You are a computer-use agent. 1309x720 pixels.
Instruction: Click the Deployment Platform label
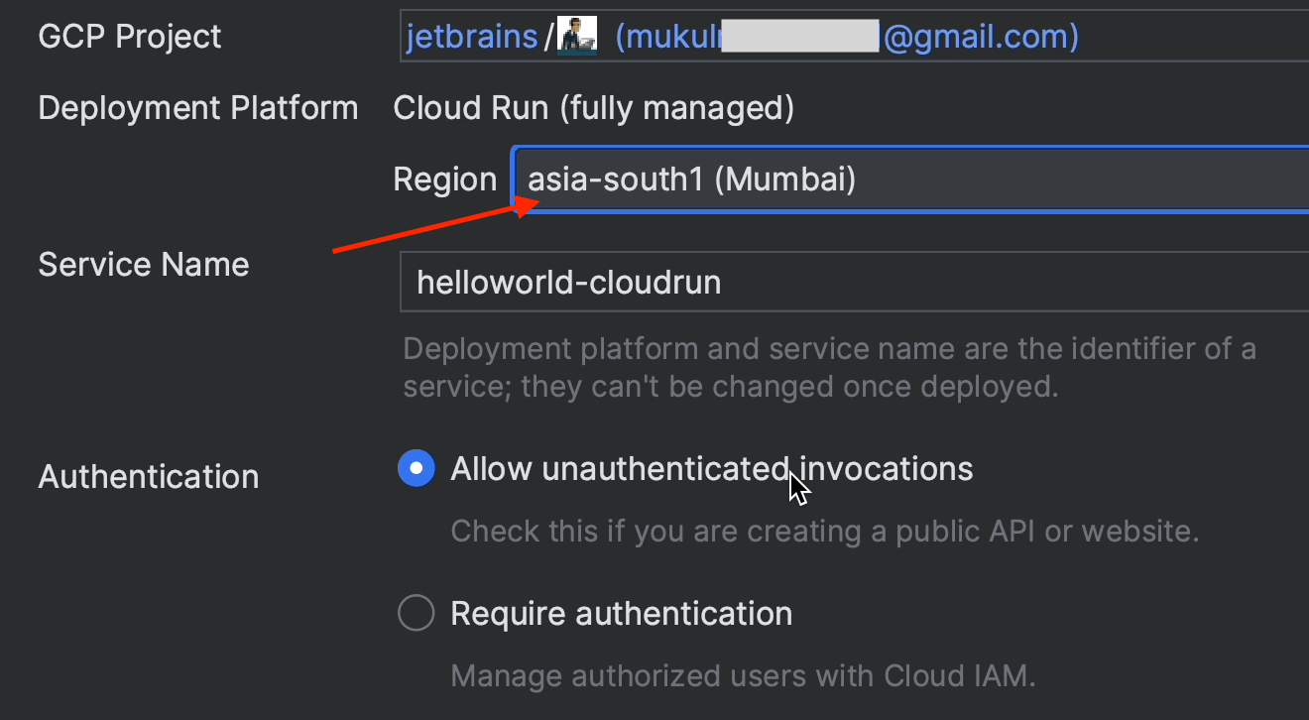[x=198, y=108]
